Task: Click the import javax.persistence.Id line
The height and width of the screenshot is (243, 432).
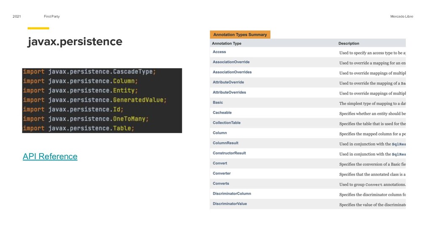Action: pyautogui.click(x=73, y=109)
